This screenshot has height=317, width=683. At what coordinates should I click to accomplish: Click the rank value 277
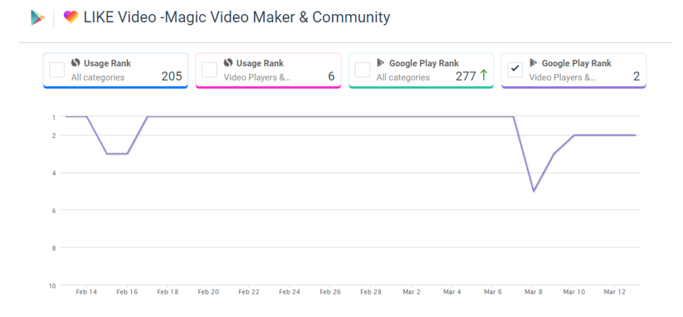[x=466, y=76]
